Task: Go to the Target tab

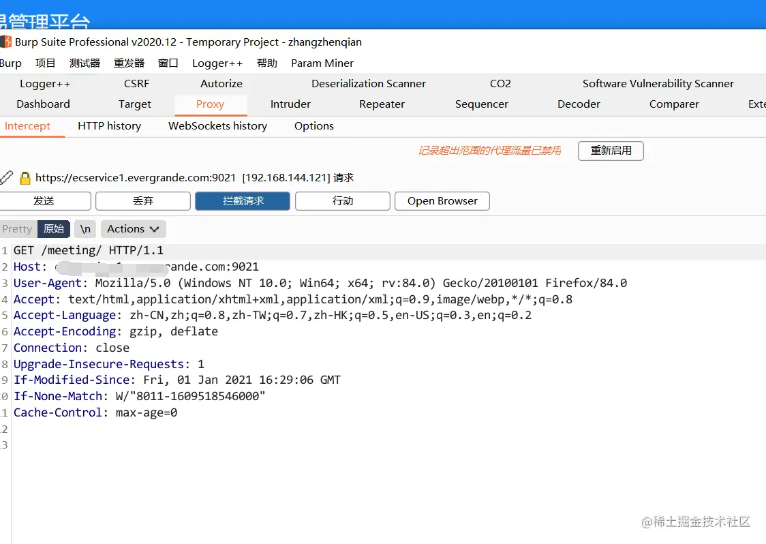Action: tap(135, 104)
